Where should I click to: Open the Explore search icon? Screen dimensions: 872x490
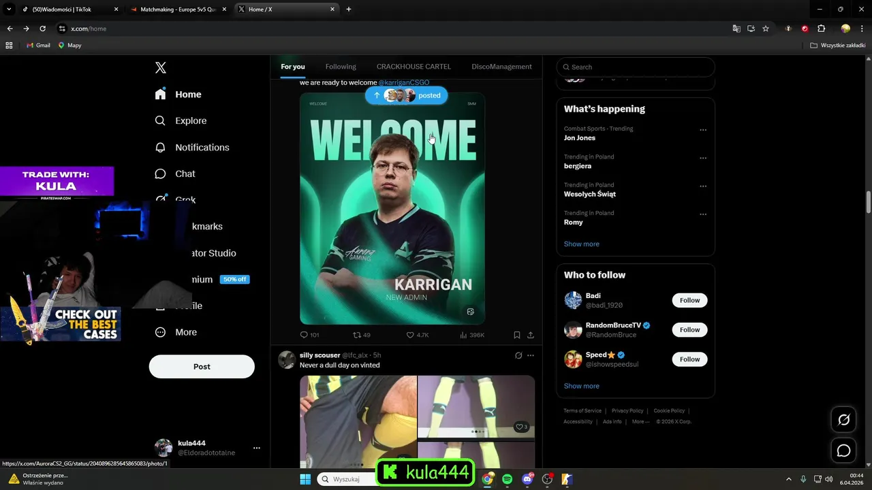160,120
